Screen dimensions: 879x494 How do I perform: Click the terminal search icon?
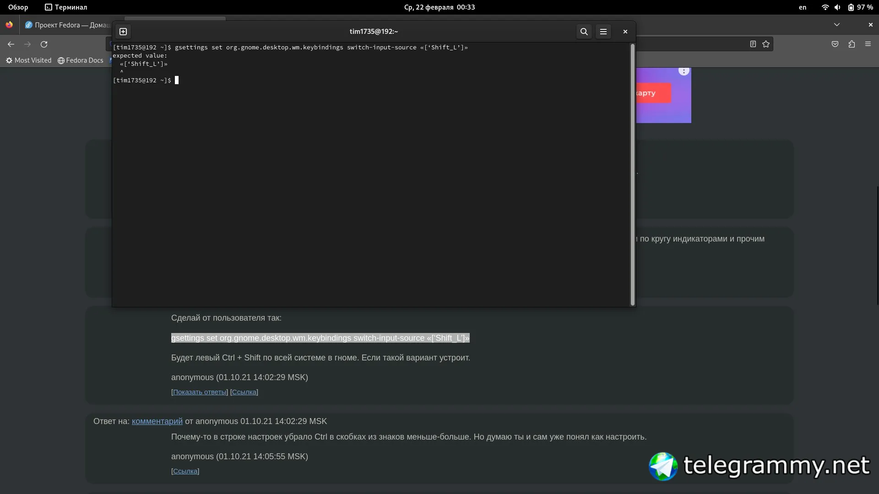pos(584,32)
